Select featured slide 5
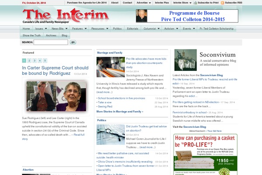Viewport: 262px width, 175px height. point(45,61)
